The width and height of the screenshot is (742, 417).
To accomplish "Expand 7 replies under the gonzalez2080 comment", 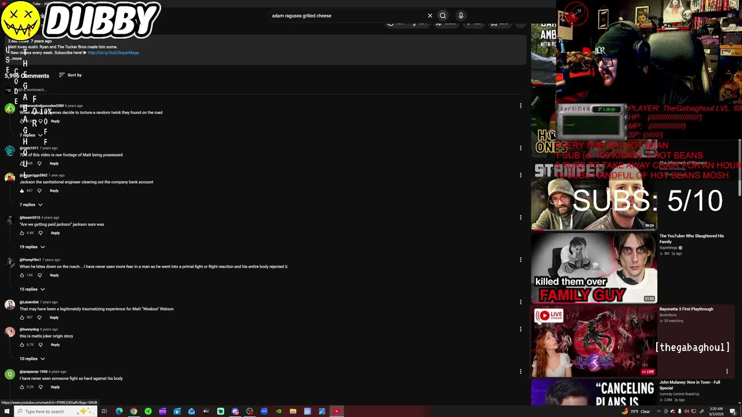I will (31, 135).
